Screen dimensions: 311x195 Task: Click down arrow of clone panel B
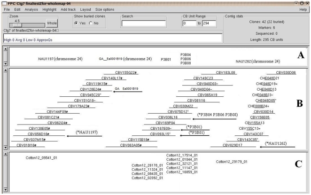(5, 147)
